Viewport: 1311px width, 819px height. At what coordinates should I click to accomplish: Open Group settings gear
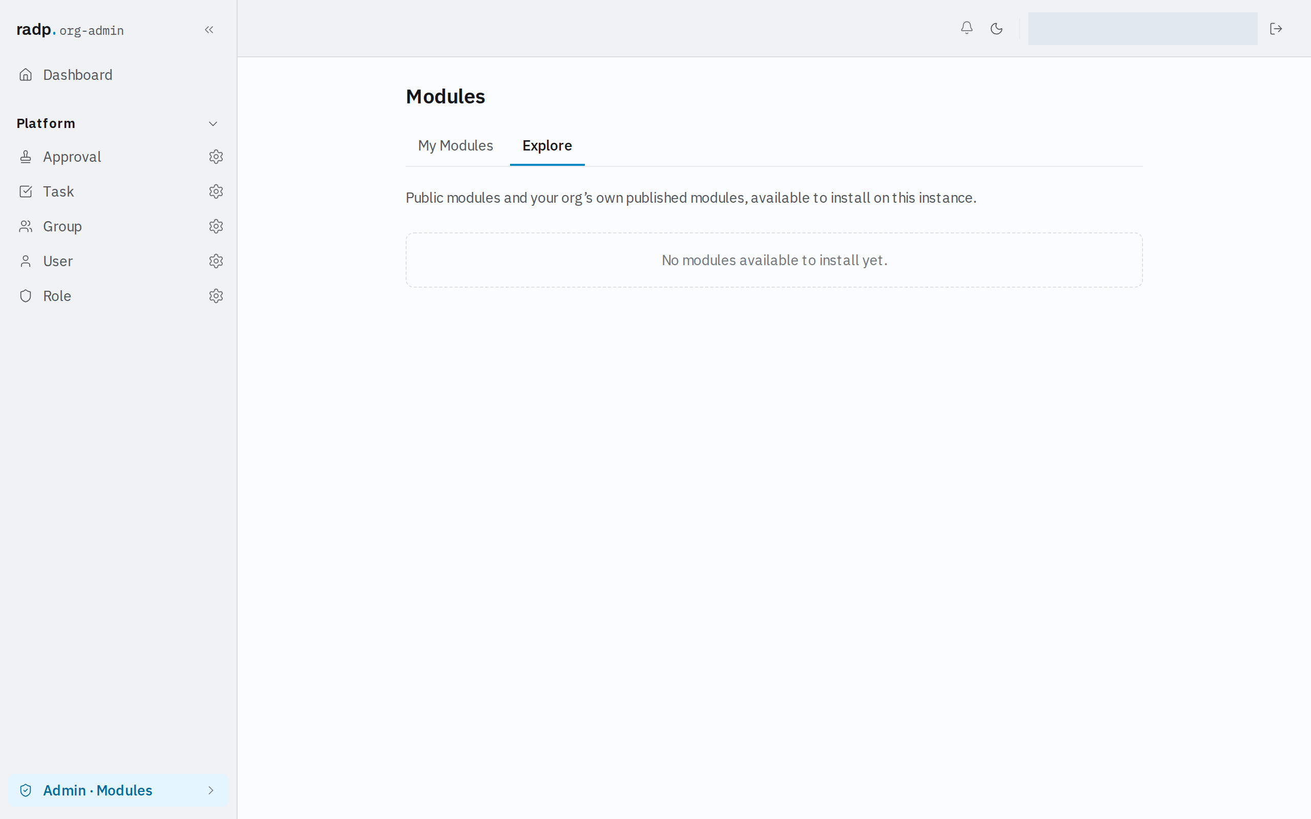[x=216, y=226]
